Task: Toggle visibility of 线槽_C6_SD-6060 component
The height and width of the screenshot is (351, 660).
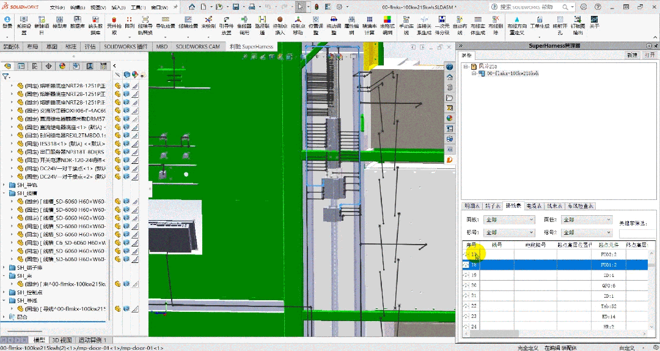Action: pos(118,243)
